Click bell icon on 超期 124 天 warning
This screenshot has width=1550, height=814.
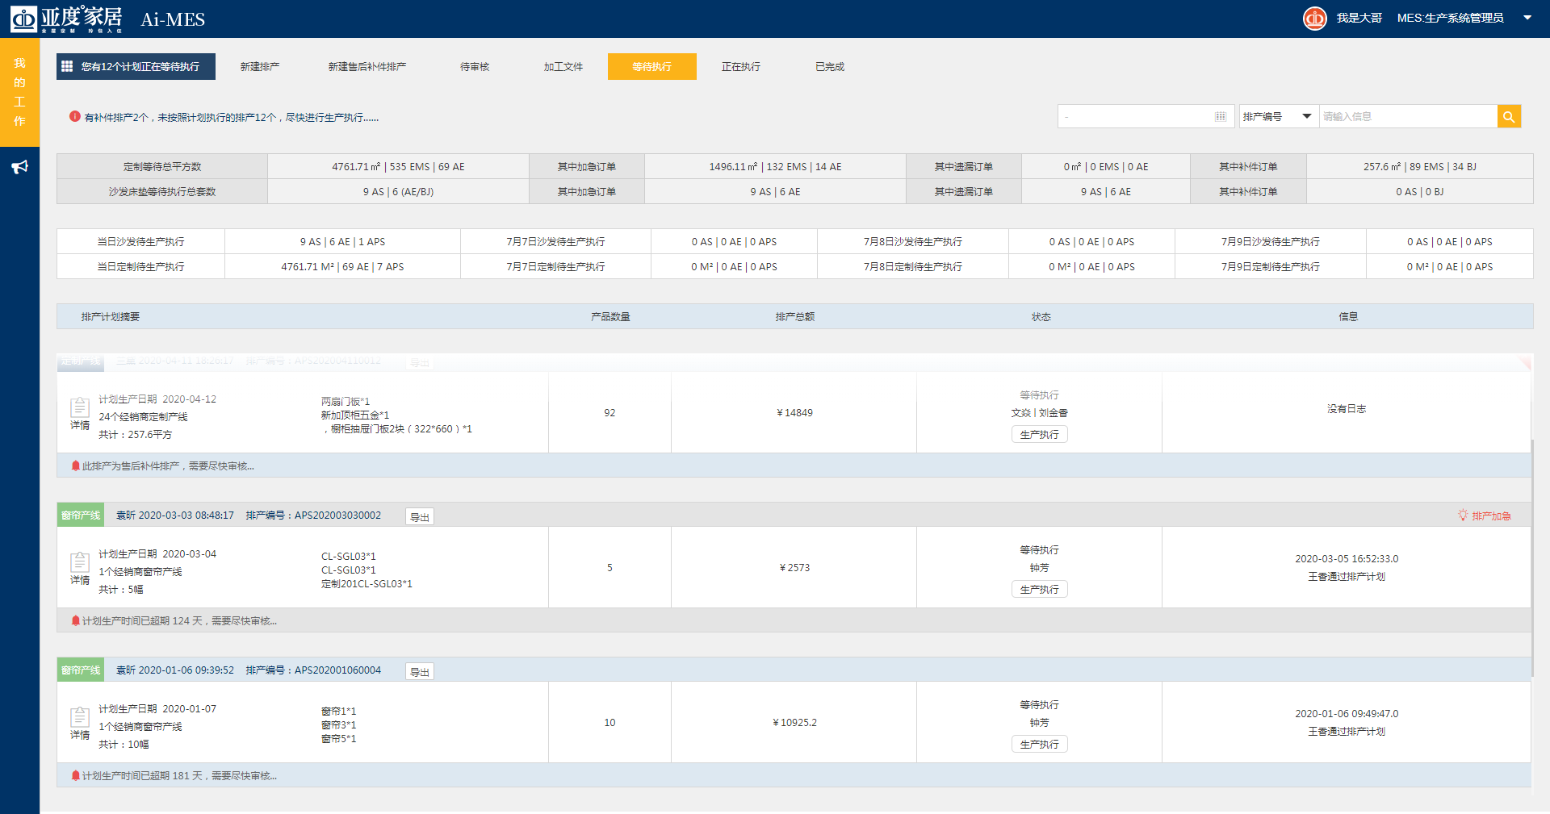[76, 620]
